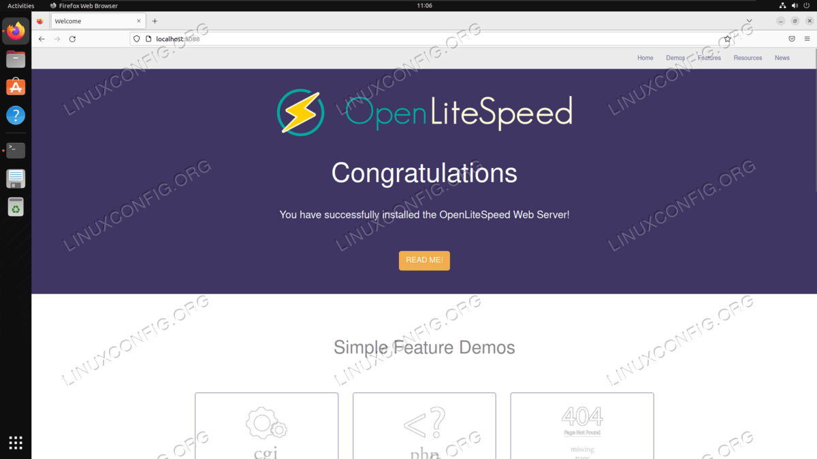Open the cgi demo gear icon card
This screenshot has width=817, height=459.
[x=266, y=426]
